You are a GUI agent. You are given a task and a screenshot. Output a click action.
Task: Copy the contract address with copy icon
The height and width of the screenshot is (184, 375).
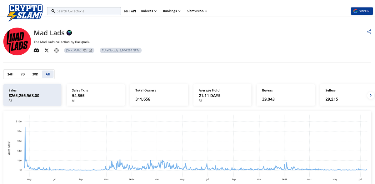point(85,50)
